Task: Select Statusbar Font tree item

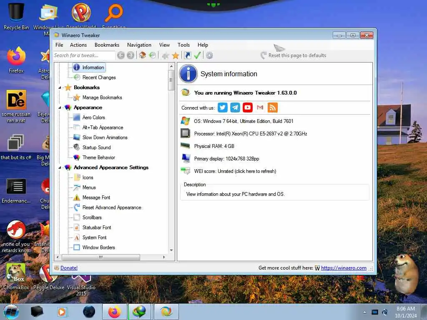Action: pyautogui.click(x=97, y=227)
